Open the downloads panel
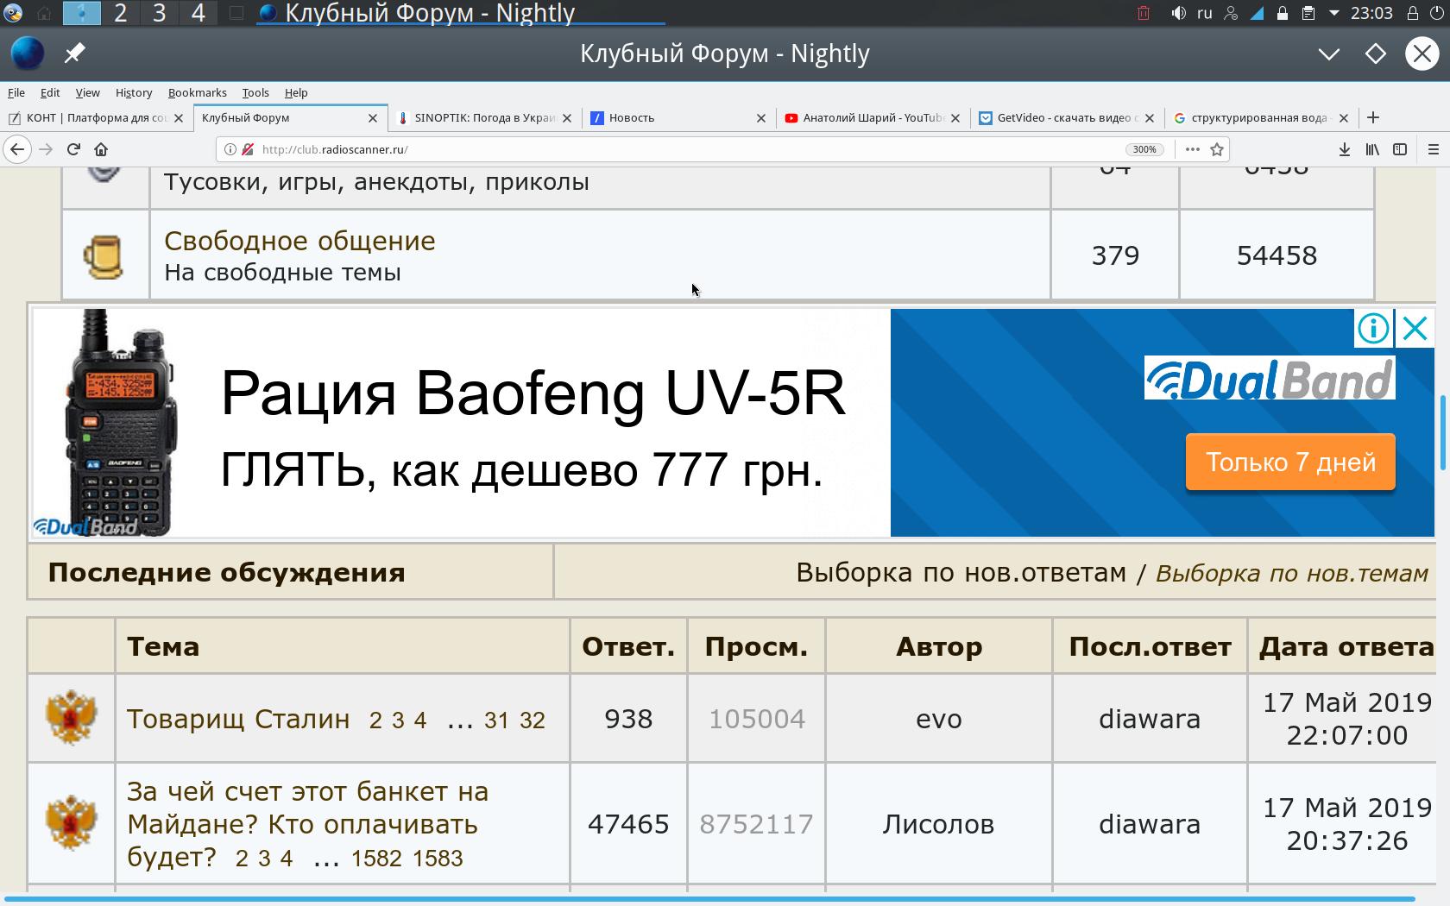This screenshot has width=1450, height=906. pyautogui.click(x=1344, y=149)
